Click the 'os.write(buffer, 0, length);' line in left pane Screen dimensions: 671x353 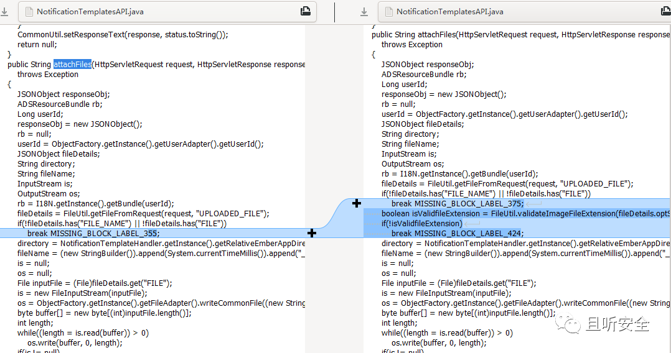tap(75, 342)
